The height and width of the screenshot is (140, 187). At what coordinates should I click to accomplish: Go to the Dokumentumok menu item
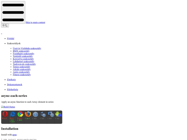click(x=15, y=85)
